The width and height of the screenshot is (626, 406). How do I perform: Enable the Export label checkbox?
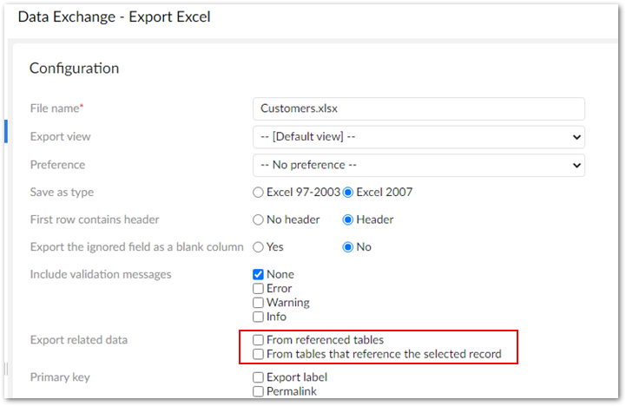(258, 377)
